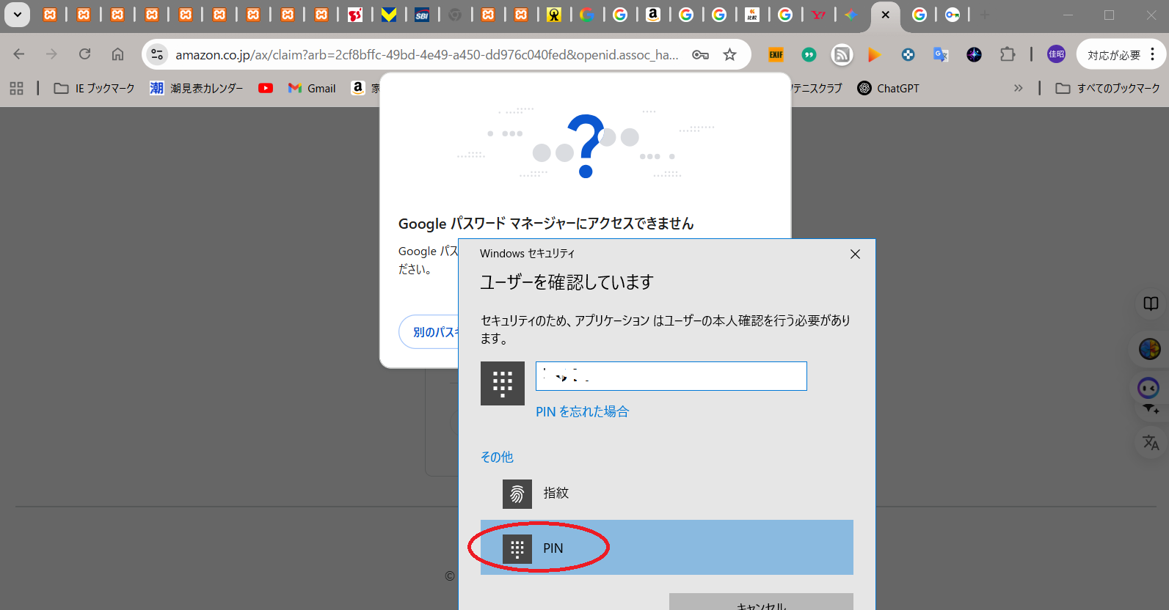
Task: Open the ChatGPT bookmark
Action: tap(888, 88)
